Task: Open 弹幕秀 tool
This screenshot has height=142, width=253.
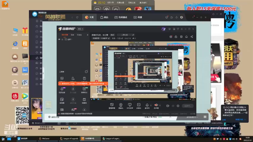Action: [x=84, y=101]
